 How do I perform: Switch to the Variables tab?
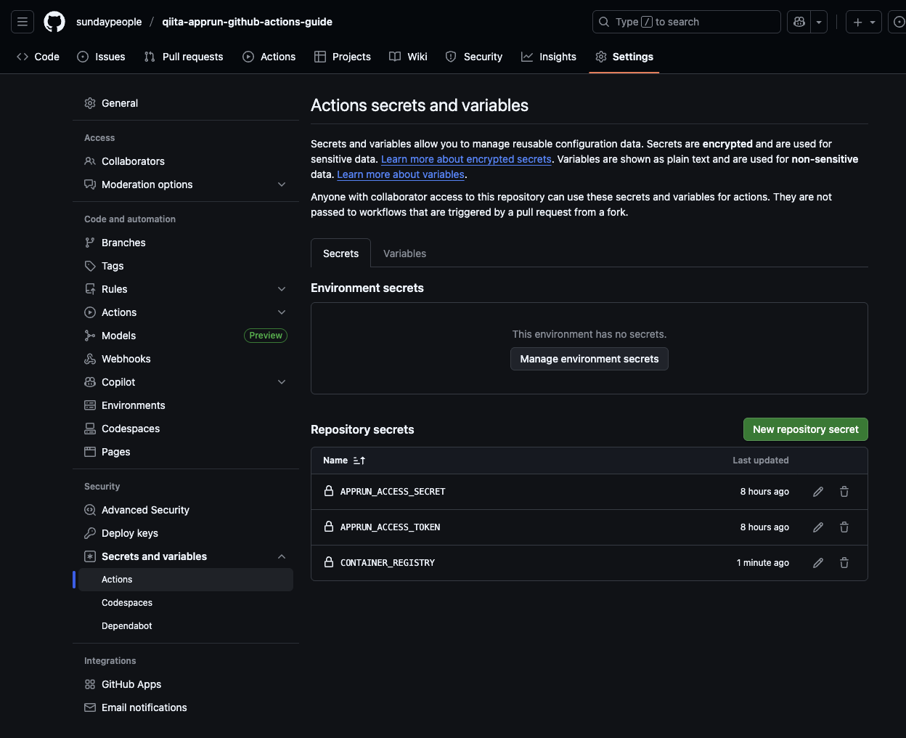click(404, 254)
